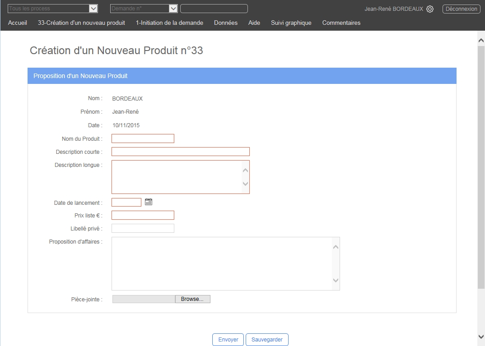485x346 pixels.
Task: Select the Prix liste € field
Action: (x=143, y=215)
